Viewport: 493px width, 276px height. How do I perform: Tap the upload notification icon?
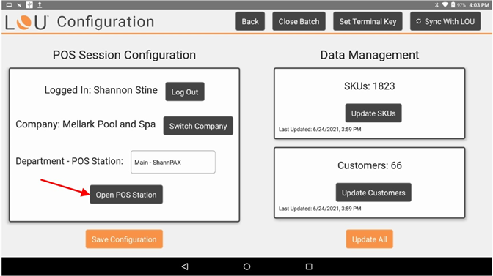40,4
